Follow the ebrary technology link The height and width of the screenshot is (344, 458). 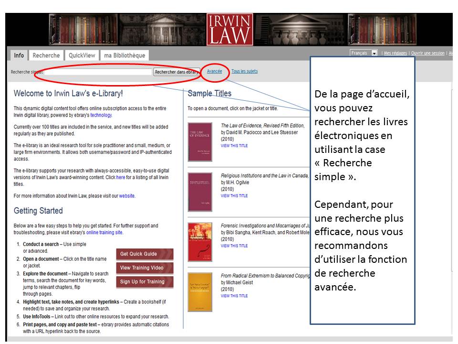pos(101,115)
